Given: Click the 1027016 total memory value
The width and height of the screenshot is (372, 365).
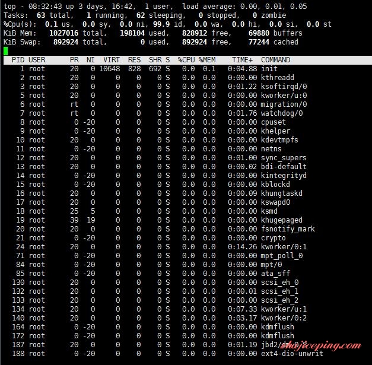Looking at the screenshot, I should pyautogui.click(x=64, y=33).
